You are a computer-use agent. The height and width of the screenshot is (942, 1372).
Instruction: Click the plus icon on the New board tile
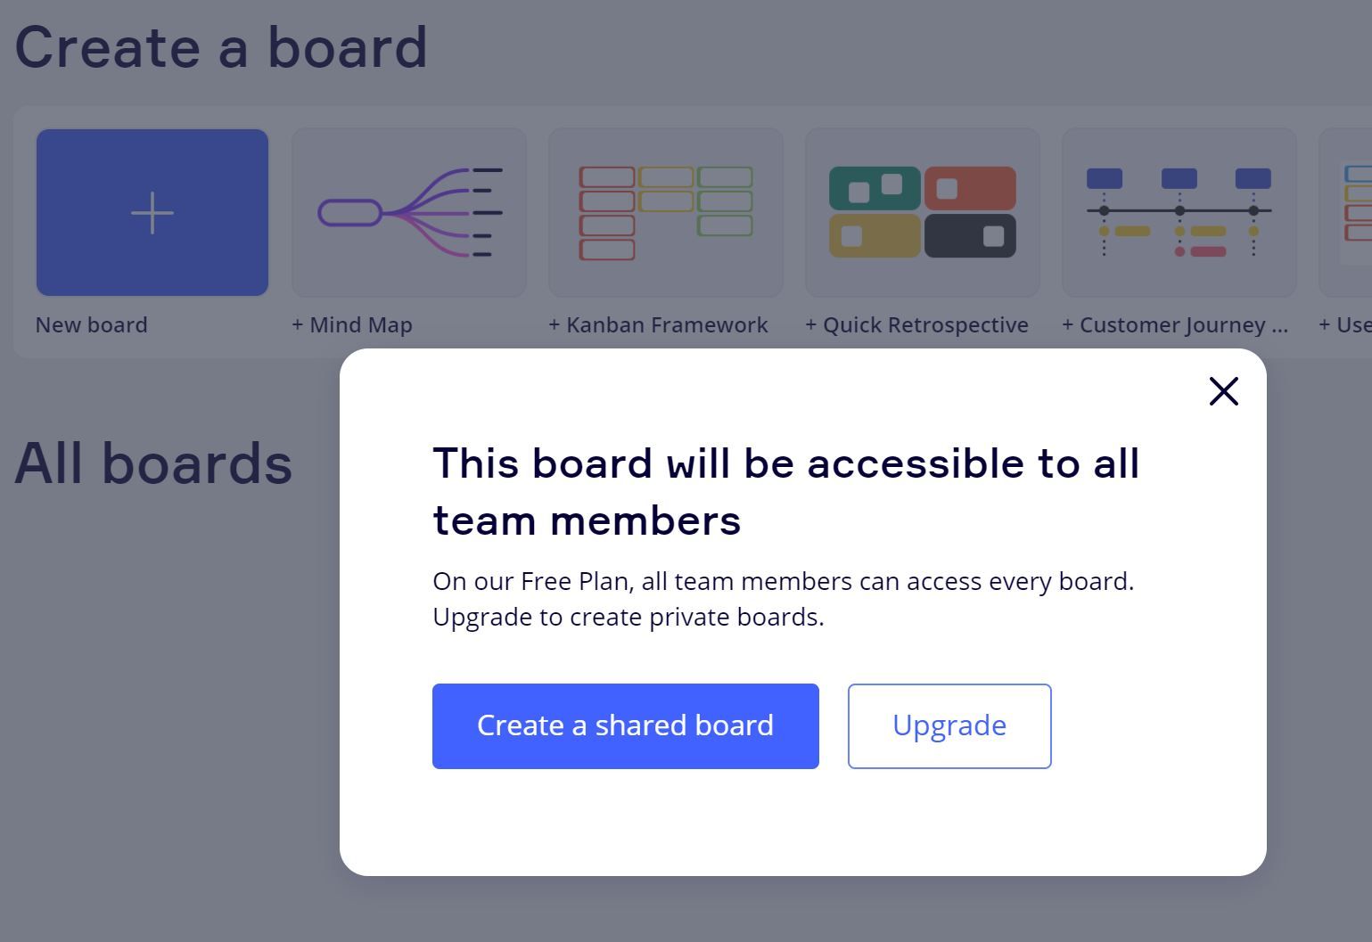152,213
